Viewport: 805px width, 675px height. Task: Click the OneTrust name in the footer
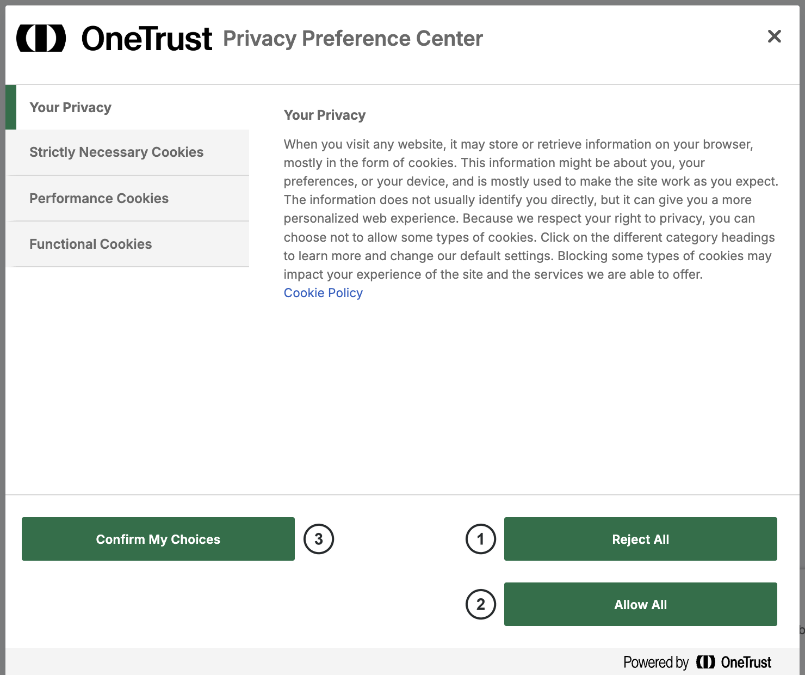(746, 662)
